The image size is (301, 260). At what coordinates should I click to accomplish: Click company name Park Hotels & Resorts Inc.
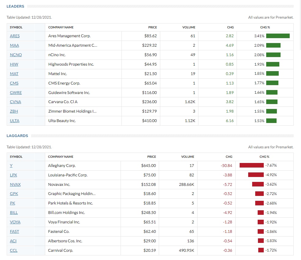pos(71,203)
